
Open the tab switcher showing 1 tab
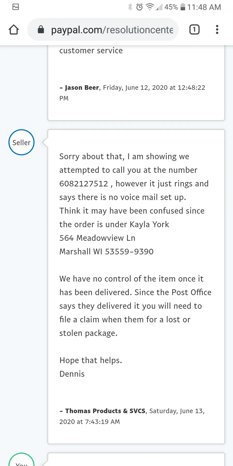pyautogui.click(x=194, y=30)
